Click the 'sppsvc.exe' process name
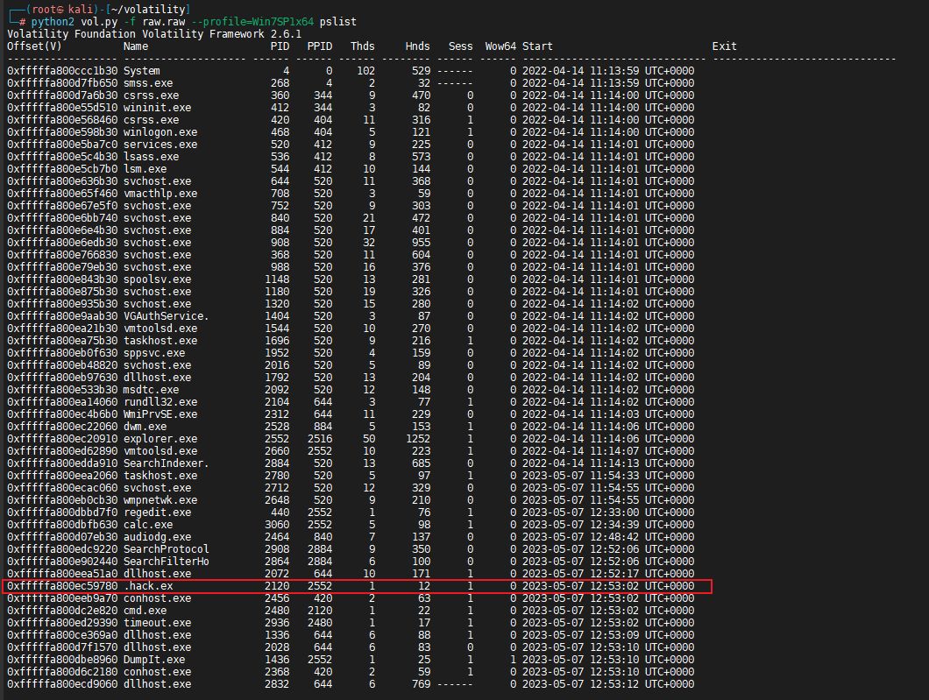Screen dimensions: 929x700 coord(154,353)
